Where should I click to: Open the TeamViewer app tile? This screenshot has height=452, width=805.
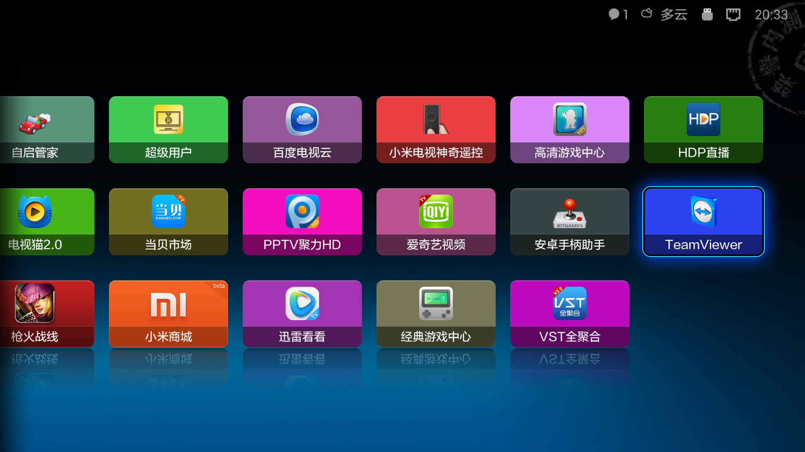[703, 221]
